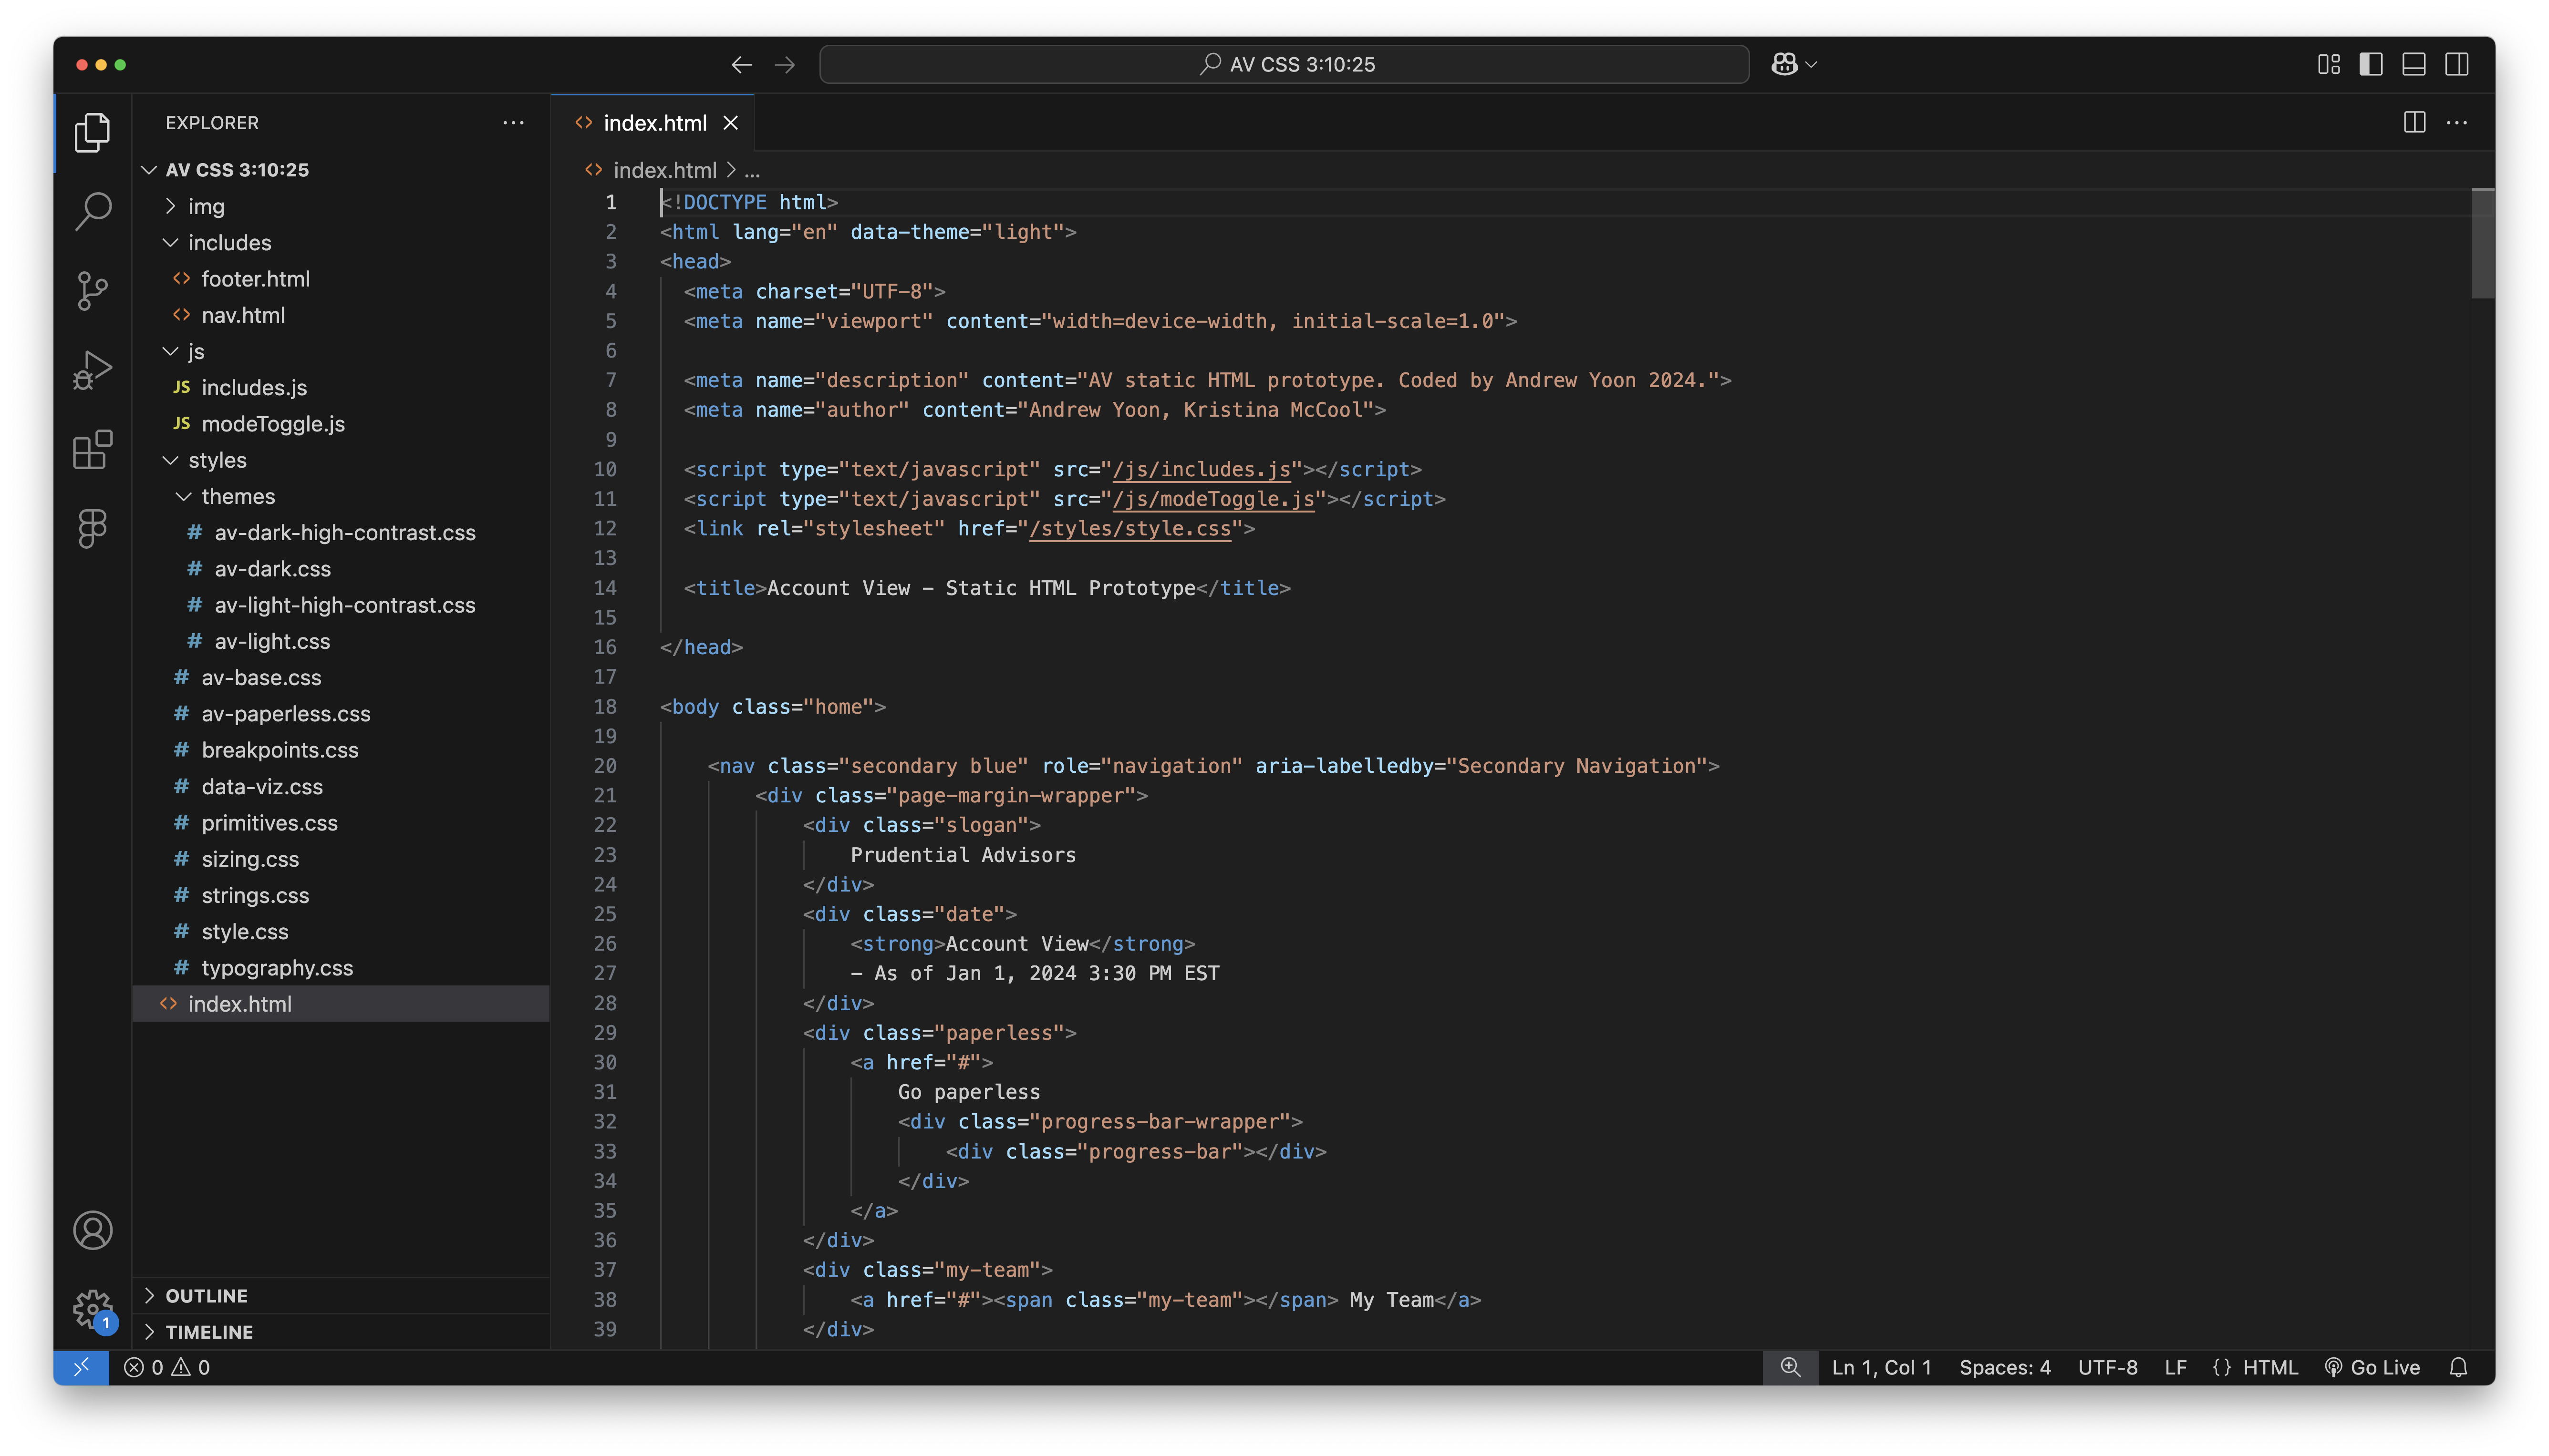Click line number 20 in the gutter
Screen dimensions: 2549x1456
click(x=605, y=766)
